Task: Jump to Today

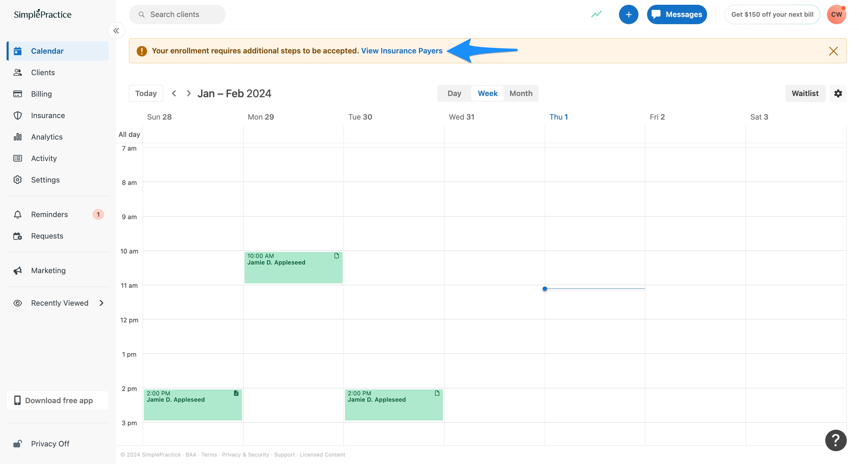Action: [x=146, y=93]
